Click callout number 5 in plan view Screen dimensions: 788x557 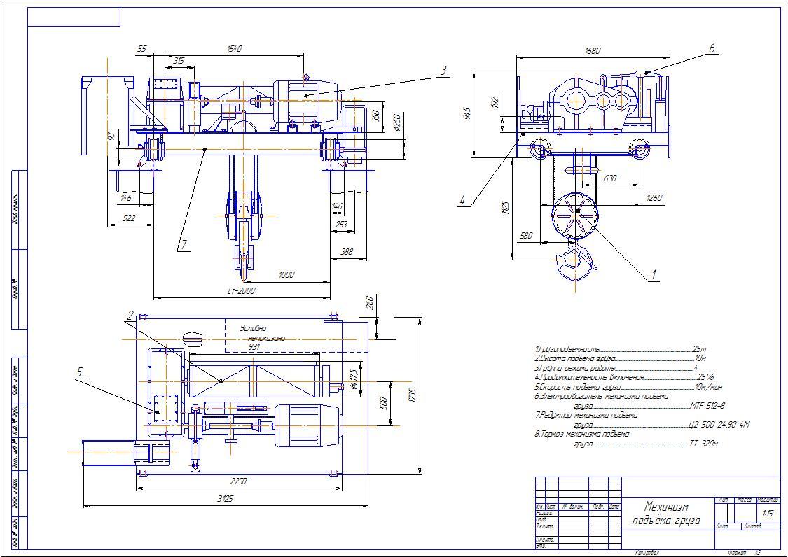80,372
